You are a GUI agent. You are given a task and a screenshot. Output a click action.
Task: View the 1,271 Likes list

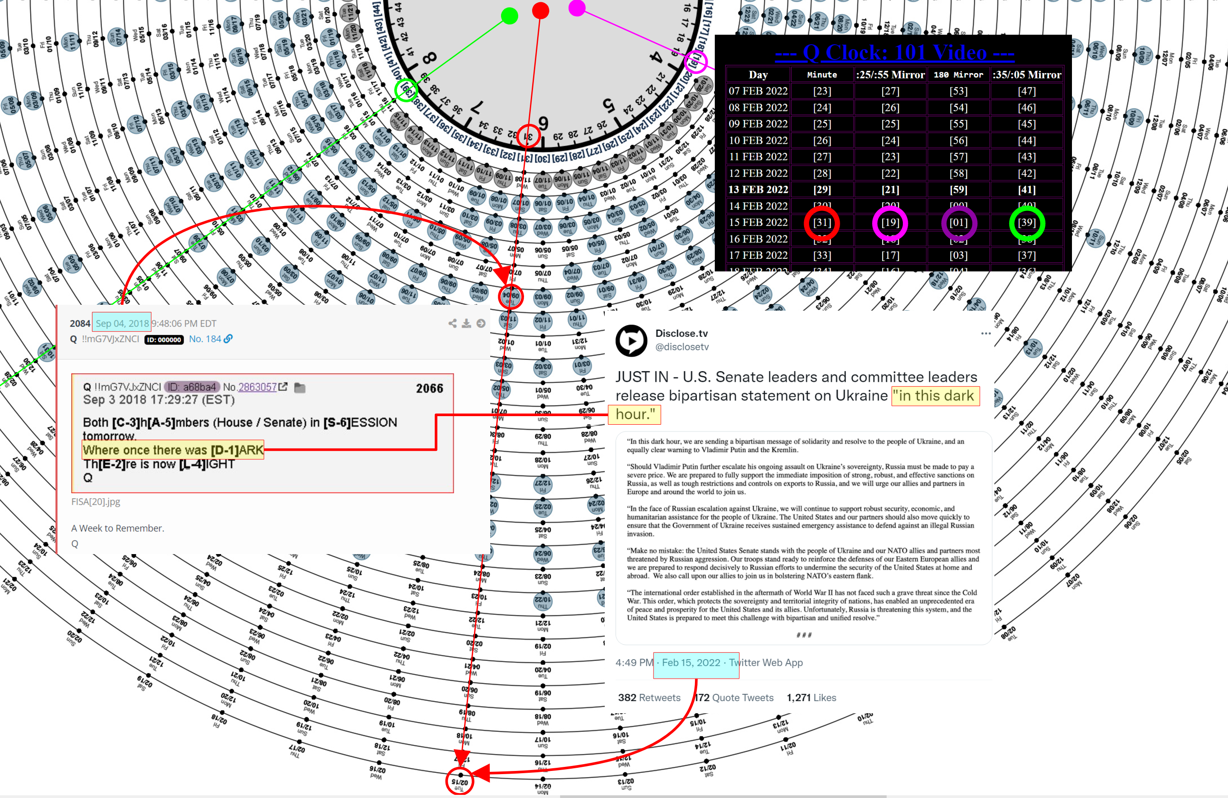[811, 697]
